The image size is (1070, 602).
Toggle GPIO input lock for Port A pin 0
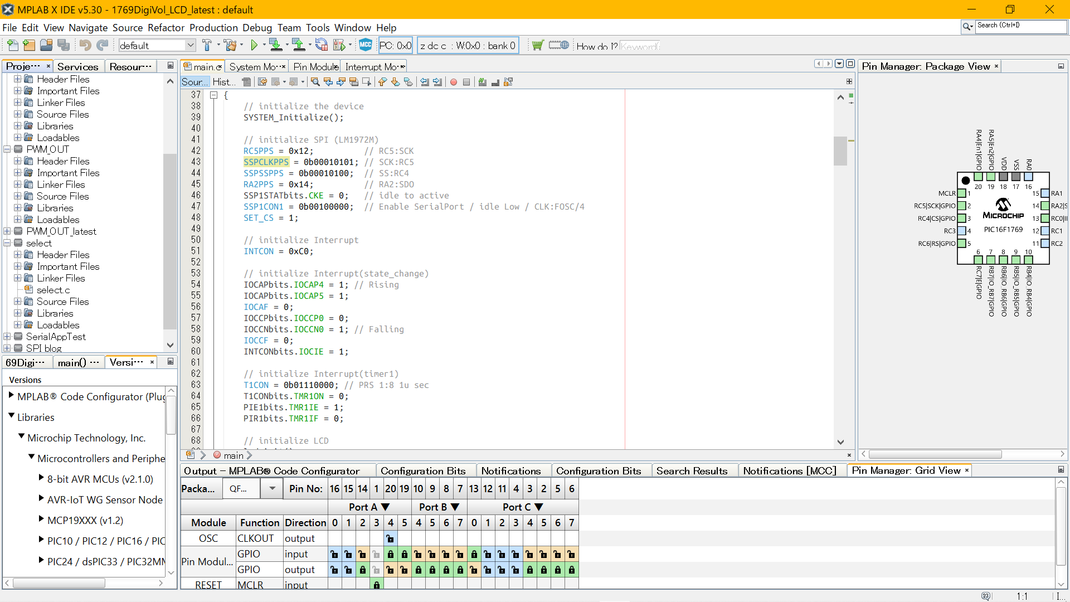(334, 554)
